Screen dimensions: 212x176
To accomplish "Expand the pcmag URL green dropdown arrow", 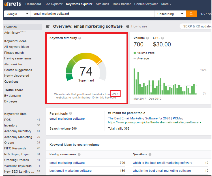I will point(200,123).
